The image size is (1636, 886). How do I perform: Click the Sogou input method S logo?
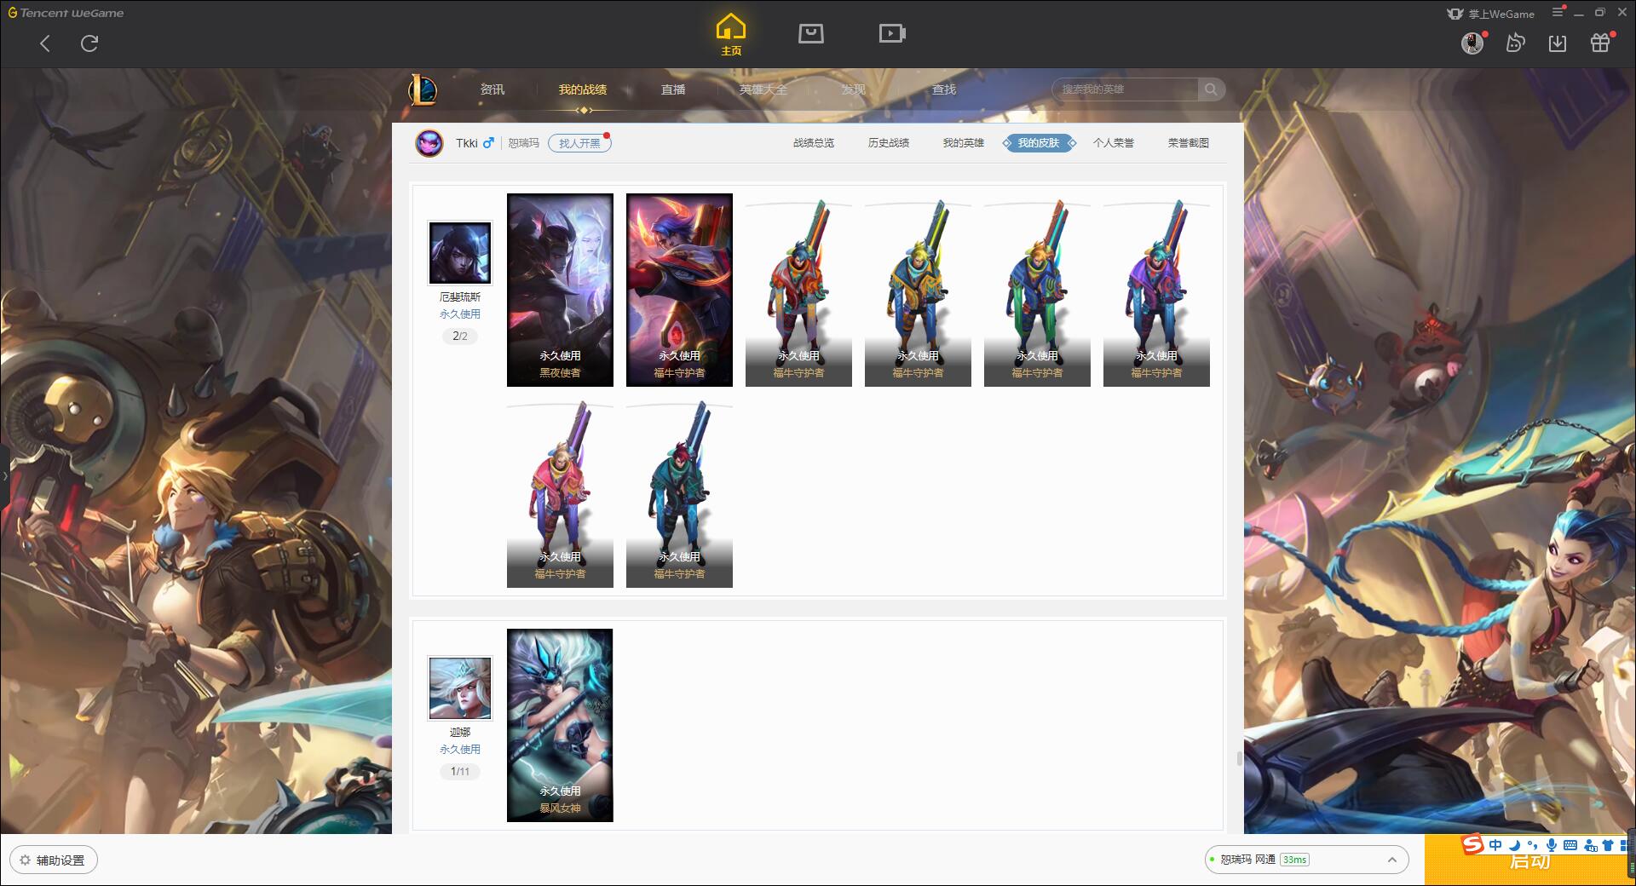click(x=1473, y=844)
